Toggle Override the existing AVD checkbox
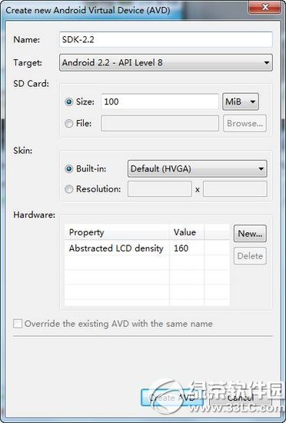Viewport: 286px width, 423px height. tap(18, 324)
